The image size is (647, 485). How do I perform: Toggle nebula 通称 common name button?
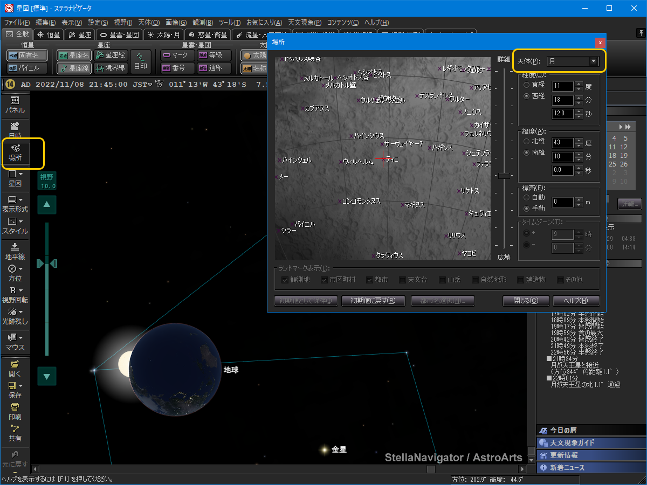214,68
